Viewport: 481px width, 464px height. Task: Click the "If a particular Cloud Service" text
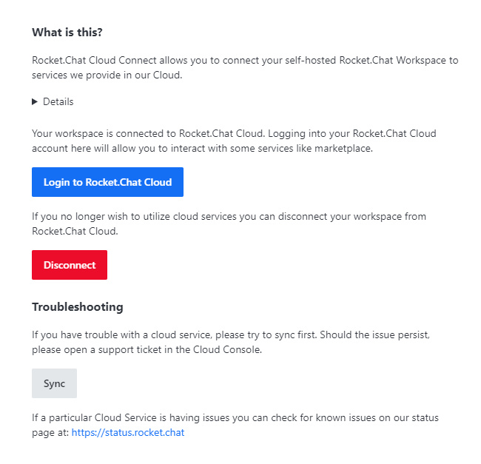point(148,418)
